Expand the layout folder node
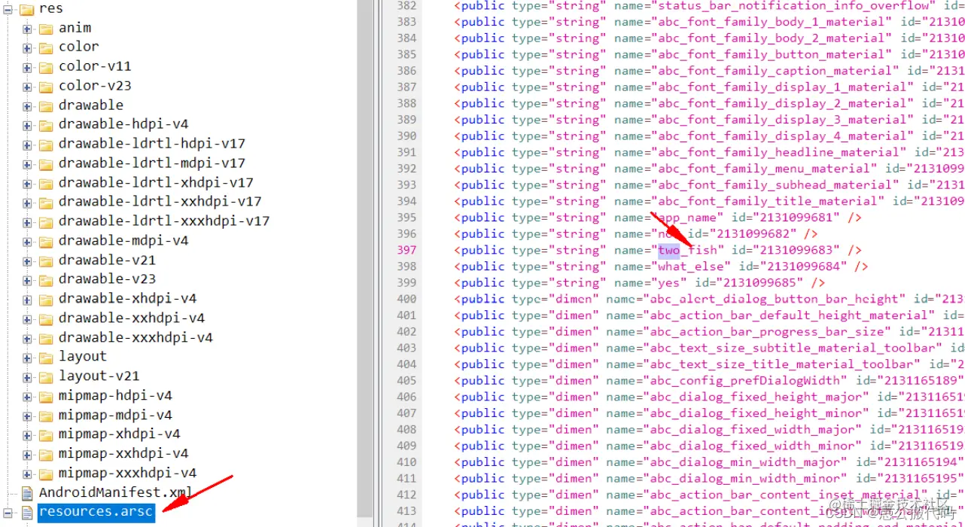 (x=27, y=358)
